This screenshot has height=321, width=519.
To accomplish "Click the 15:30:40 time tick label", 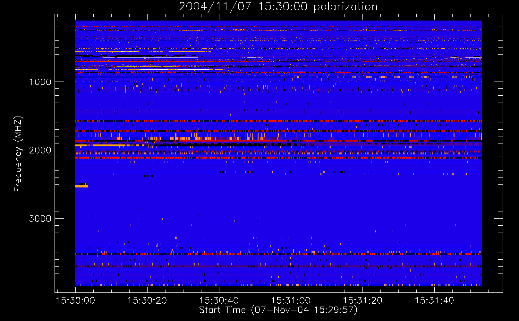I will (x=219, y=301).
